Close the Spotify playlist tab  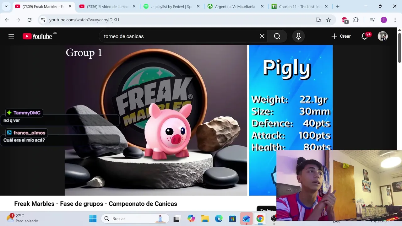point(198,6)
